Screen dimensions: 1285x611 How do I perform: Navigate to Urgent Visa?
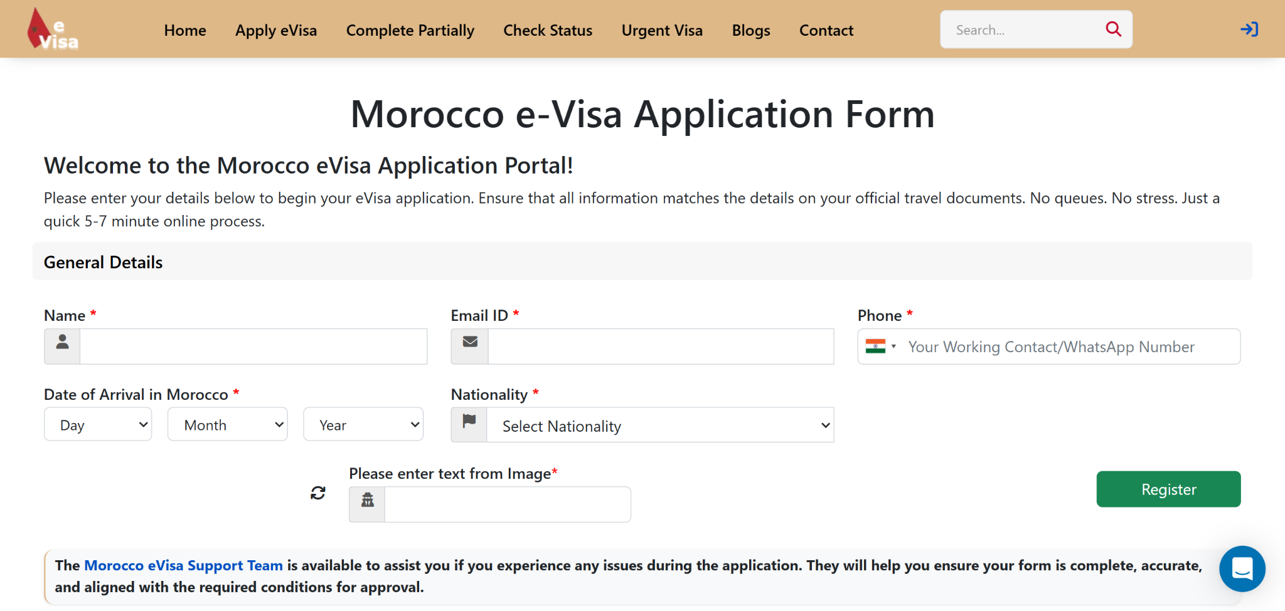click(x=662, y=30)
